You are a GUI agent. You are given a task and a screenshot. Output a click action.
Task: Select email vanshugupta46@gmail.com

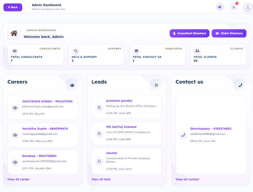[x=40, y=134]
